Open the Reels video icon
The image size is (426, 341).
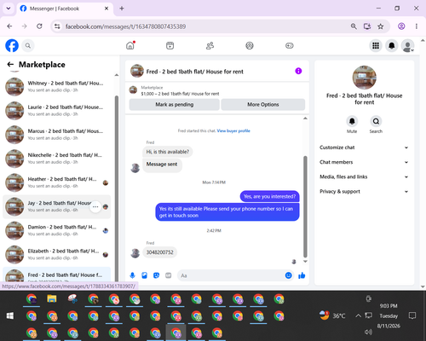(170, 45)
